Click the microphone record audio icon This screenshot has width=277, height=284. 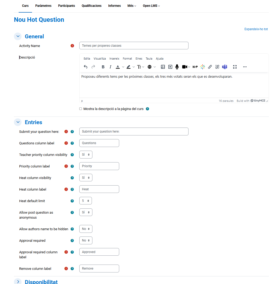click(177, 67)
